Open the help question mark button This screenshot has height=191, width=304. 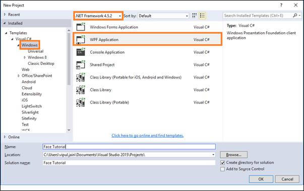[x=281, y=5]
